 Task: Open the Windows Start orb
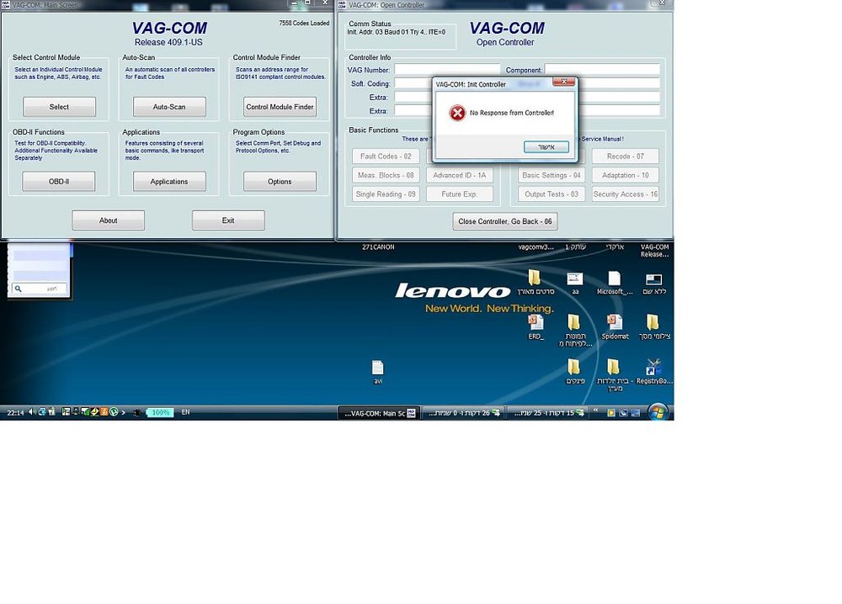pyautogui.click(x=658, y=412)
